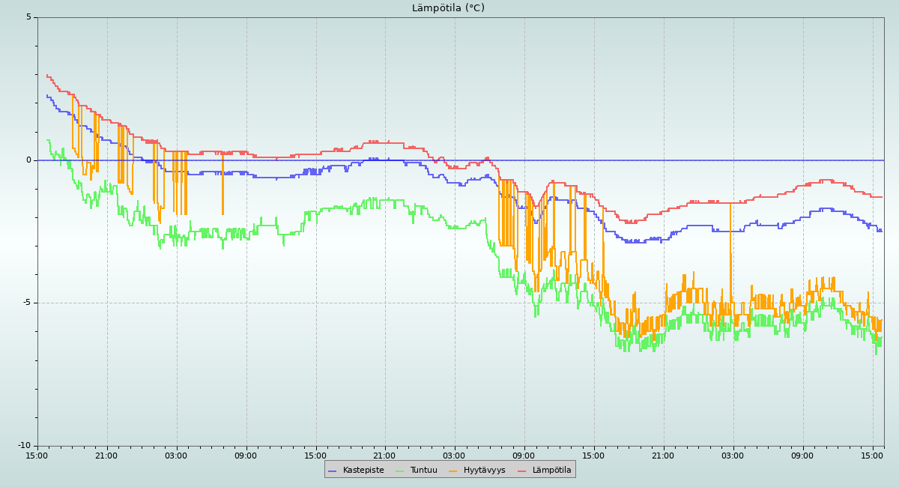Viewport: 899px width, 487px height.
Task: Select the Lämpötila legend label
Action: click(551, 471)
